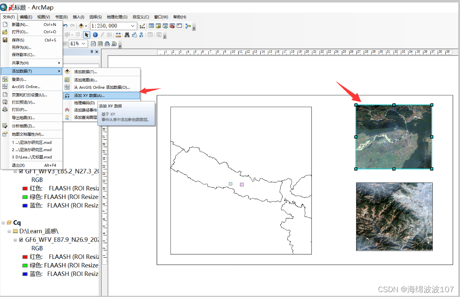Click blue swatch of GF6 layer 蓝色 band

(25, 274)
